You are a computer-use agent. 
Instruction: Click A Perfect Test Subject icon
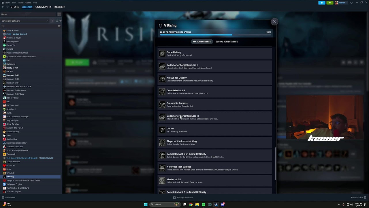point(162,168)
